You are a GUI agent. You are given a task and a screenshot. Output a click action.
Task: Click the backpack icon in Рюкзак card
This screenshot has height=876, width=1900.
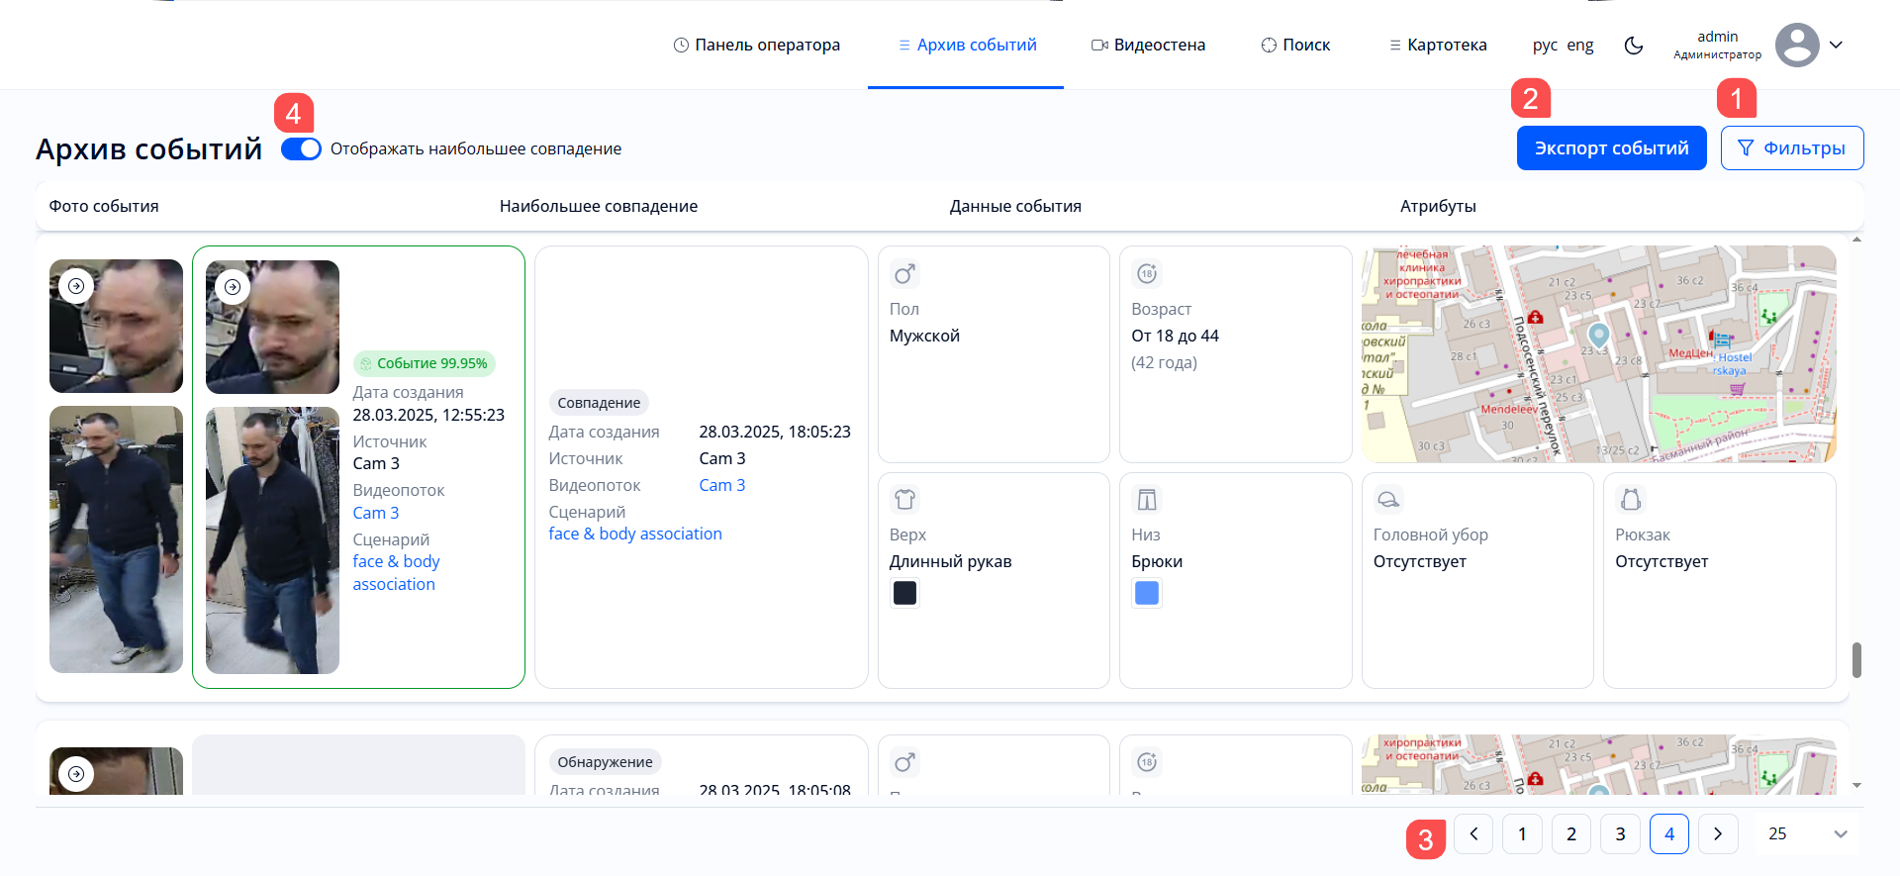click(1631, 500)
